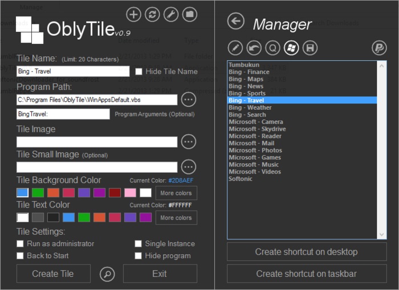Click Create shortcut on desktop button
Viewport: 399px width, 290px height.
306,252
